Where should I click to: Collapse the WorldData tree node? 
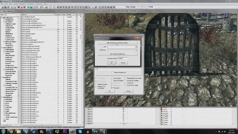[2, 77]
